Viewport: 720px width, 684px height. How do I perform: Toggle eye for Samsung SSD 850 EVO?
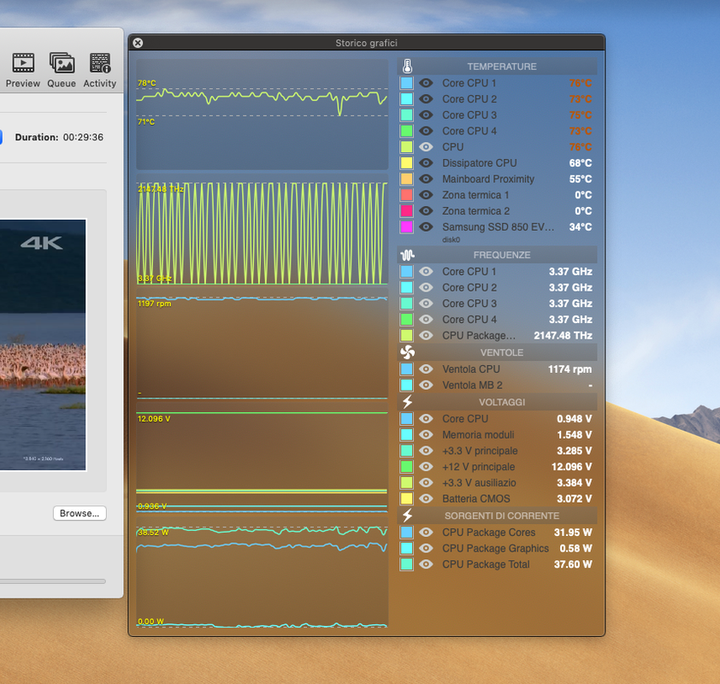(426, 227)
